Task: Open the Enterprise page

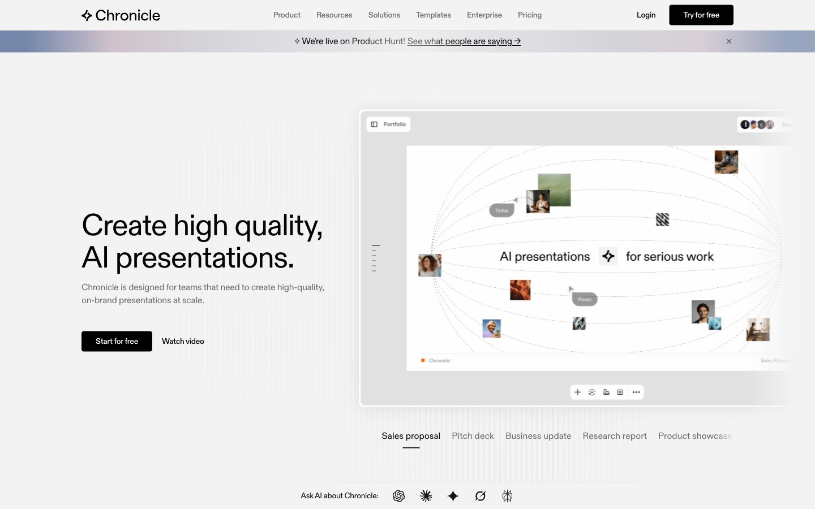Action: [x=484, y=15]
